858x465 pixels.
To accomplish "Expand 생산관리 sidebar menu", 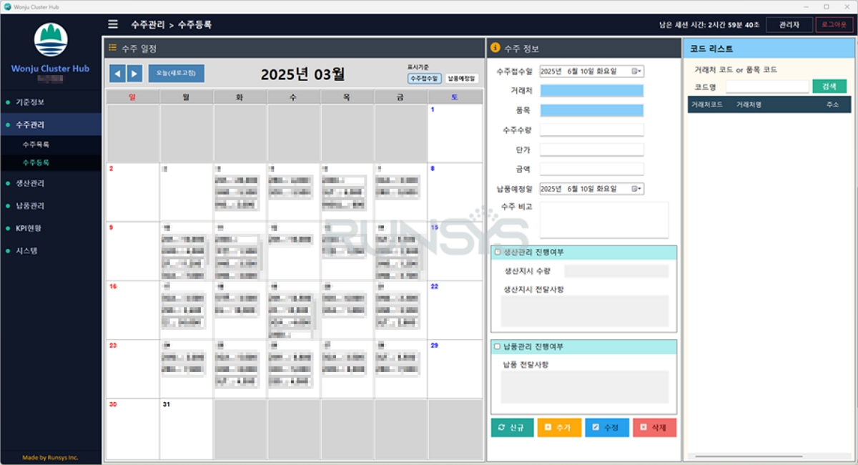I will (51, 183).
